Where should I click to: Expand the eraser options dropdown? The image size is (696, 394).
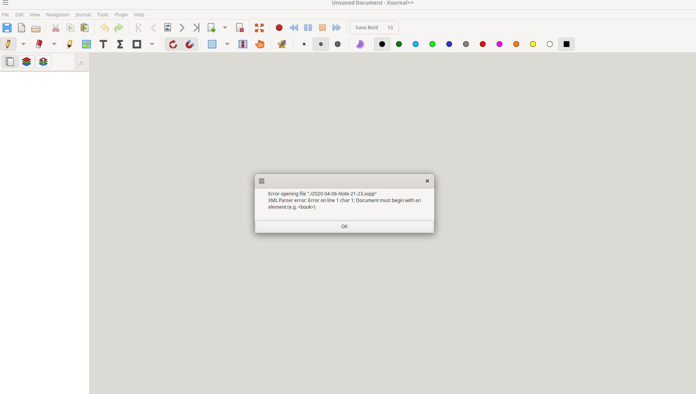coord(54,44)
